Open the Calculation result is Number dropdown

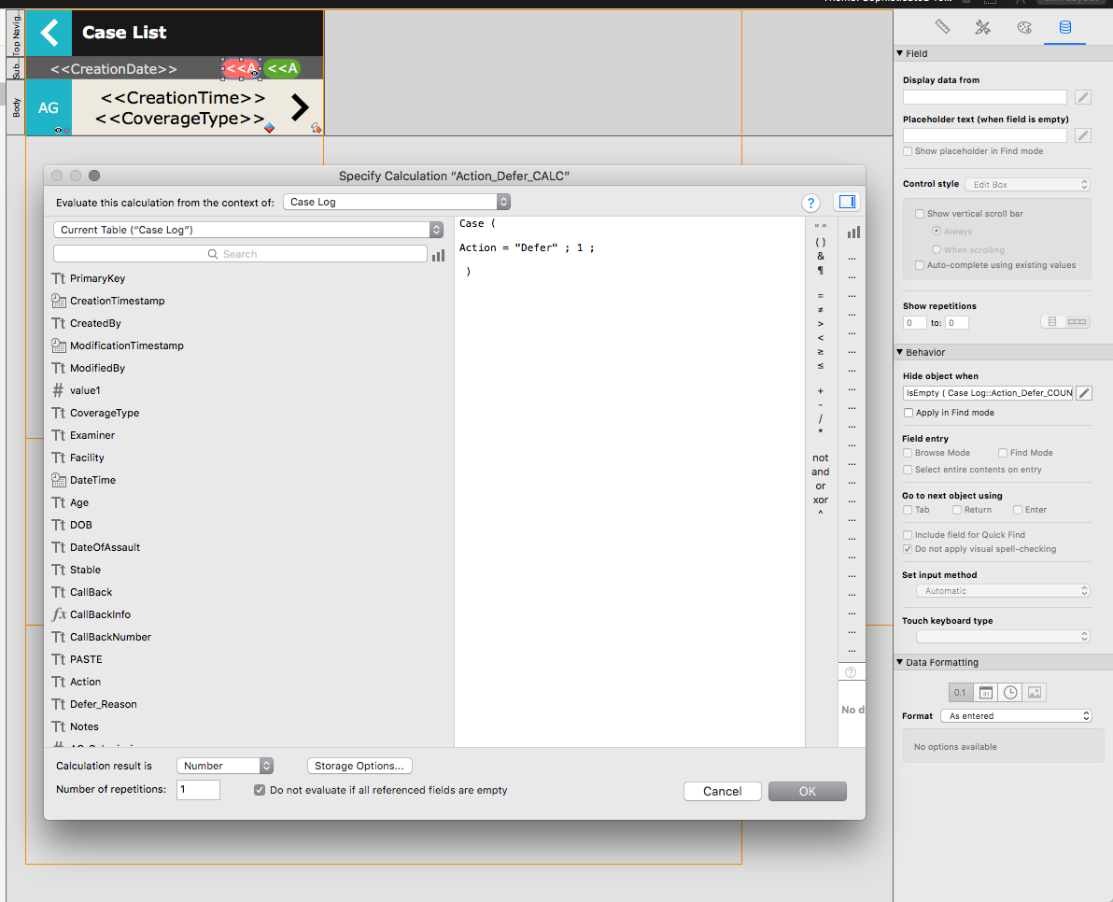224,766
